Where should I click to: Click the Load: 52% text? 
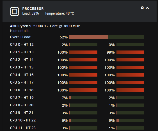[x=31, y=13]
